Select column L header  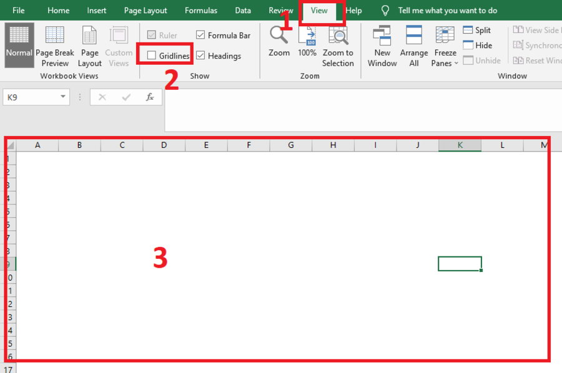click(x=502, y=145)
